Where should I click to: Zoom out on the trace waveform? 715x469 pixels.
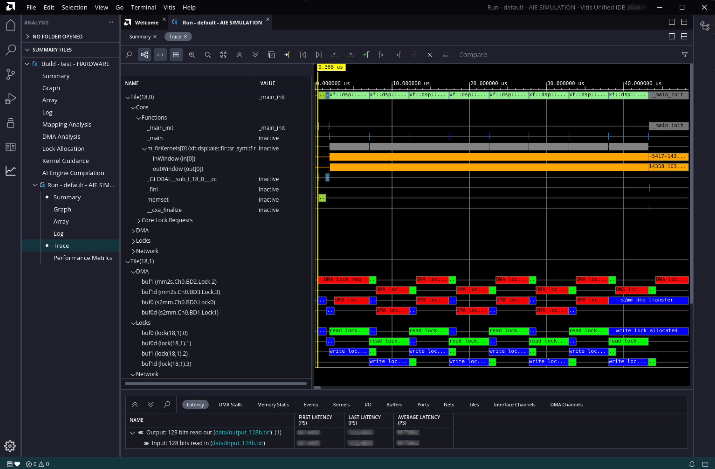[x=208, y=55]
